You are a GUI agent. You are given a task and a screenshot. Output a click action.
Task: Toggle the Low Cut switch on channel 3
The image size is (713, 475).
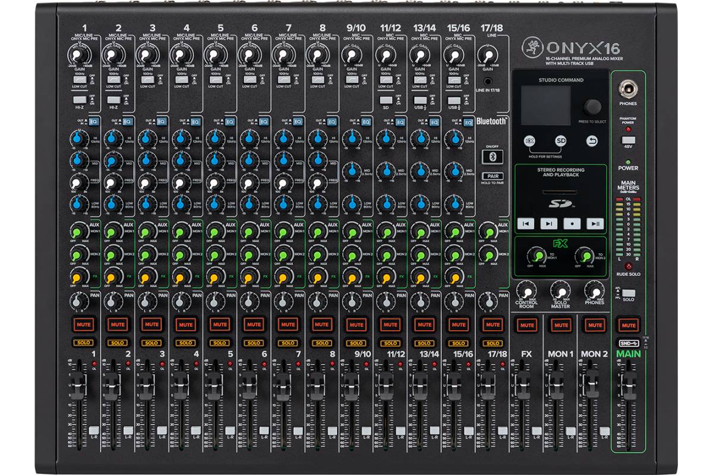(147, 78)
